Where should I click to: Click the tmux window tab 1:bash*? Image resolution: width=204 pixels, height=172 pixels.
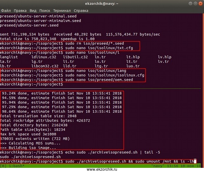pyautogui.click(x=17, y=166)
